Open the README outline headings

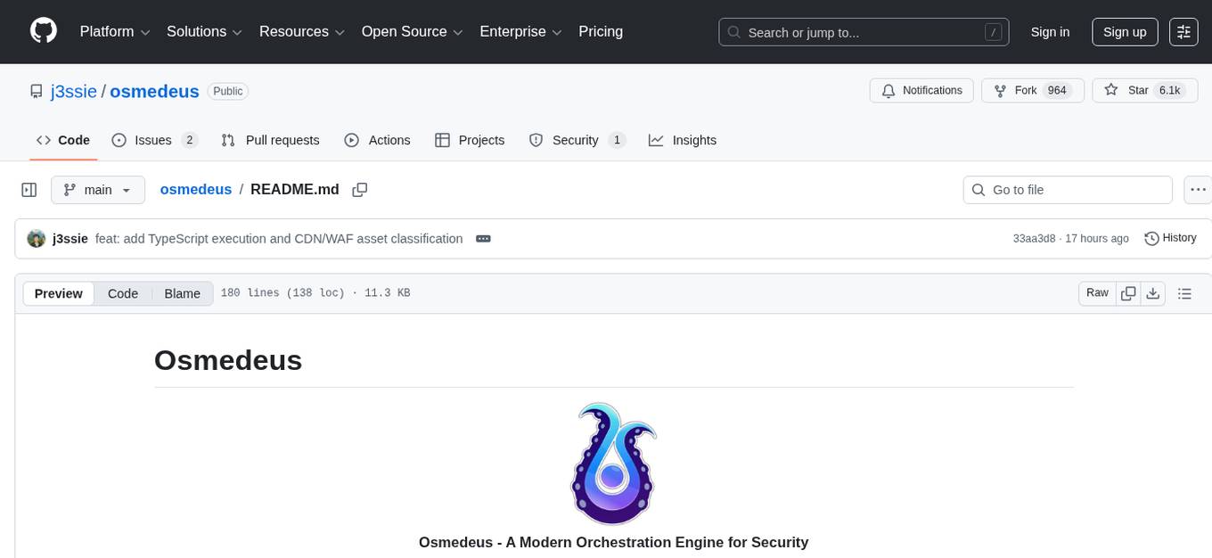click(x=1185, y=292)
